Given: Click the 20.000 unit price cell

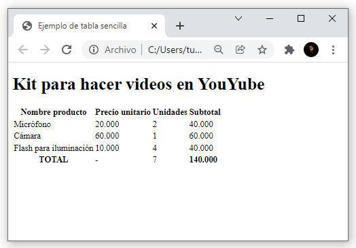Looking at the screenshot, I should pyautogui.click(x=107, y=124).
